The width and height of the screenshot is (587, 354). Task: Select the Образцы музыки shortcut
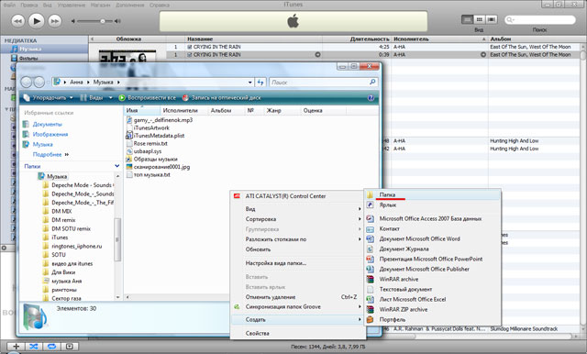tap(155, 159)
